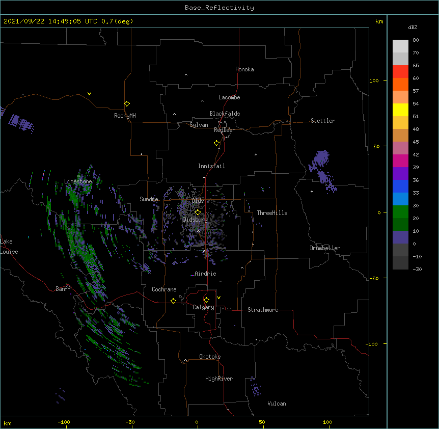Click the Olds town label

coord(198,201)
